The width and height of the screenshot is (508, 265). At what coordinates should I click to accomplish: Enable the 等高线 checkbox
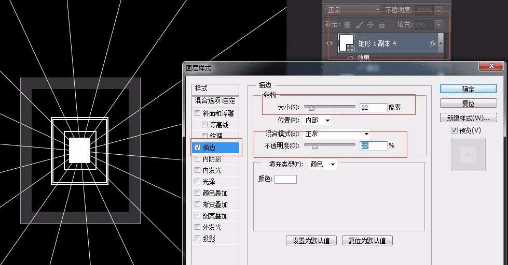(x=204, y=124)
